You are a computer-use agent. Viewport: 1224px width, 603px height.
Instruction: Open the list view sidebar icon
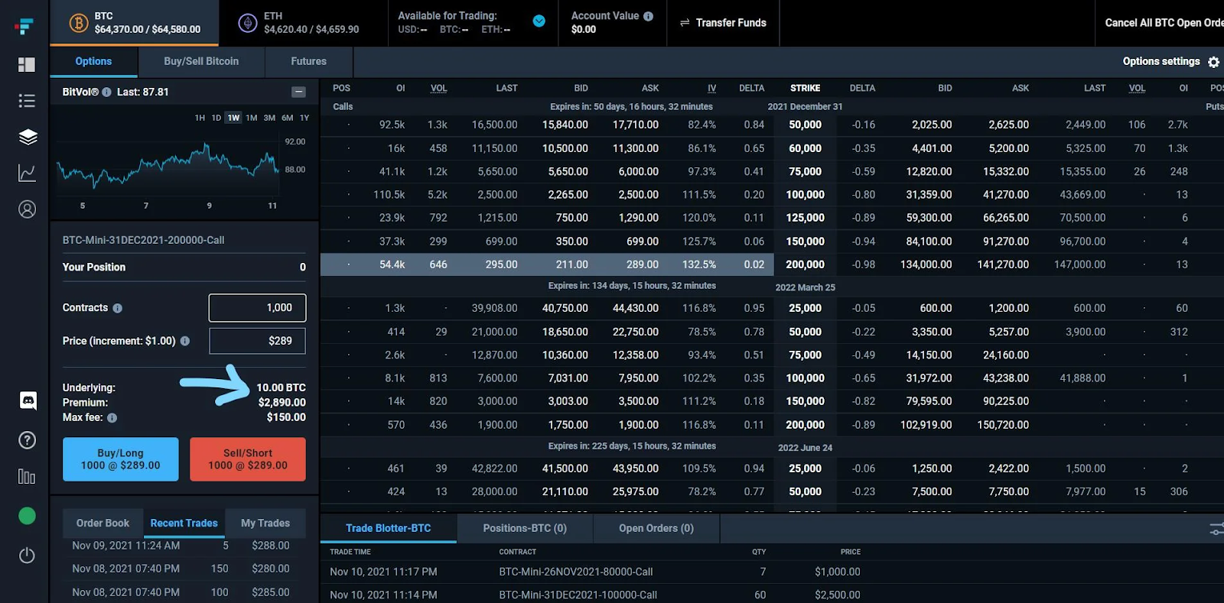coord(27,101)
